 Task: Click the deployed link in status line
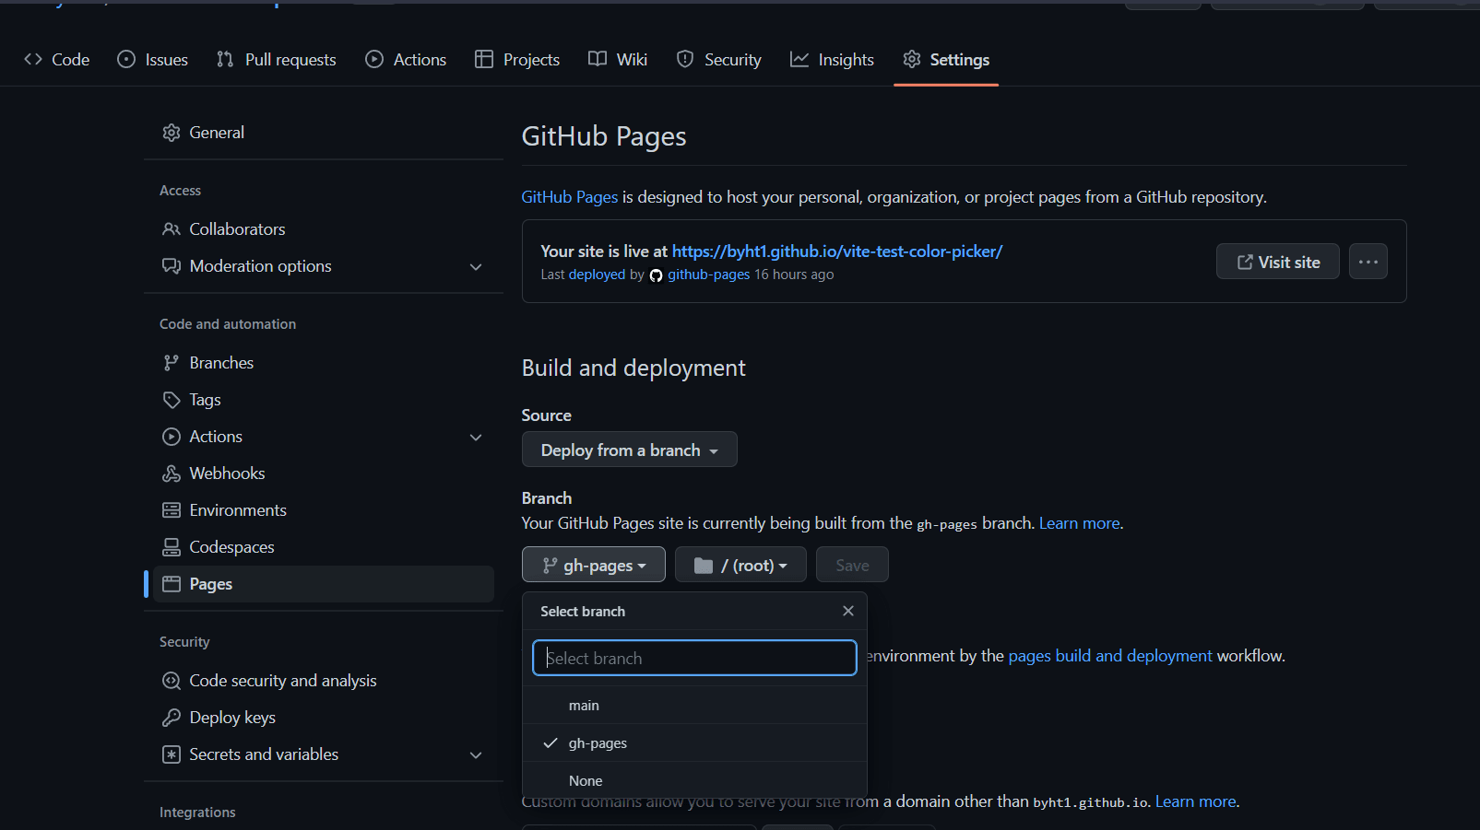coord(597,275)
